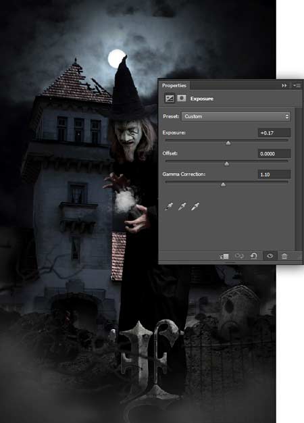
Task: Toggle adjustment layer visibility eye
Action: (270, 255)
